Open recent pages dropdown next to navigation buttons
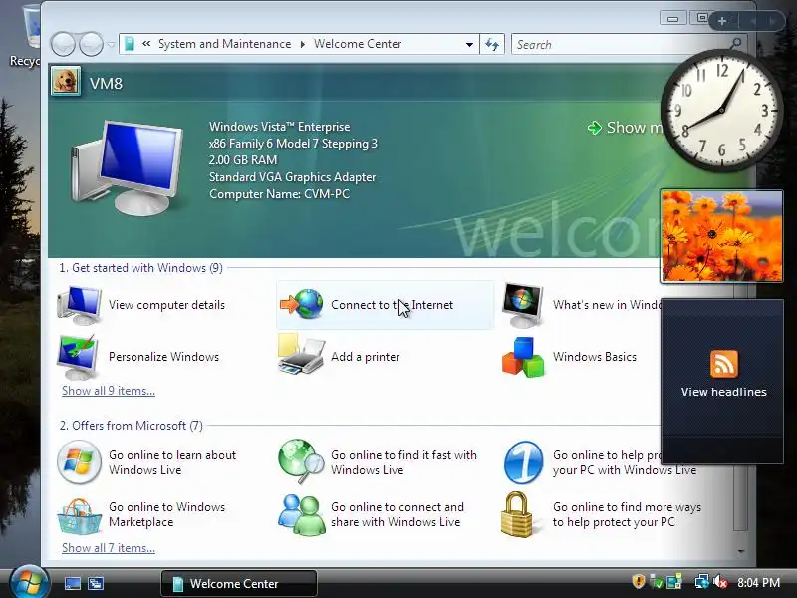Screen dimensions: 797x598 coord(112,45)
